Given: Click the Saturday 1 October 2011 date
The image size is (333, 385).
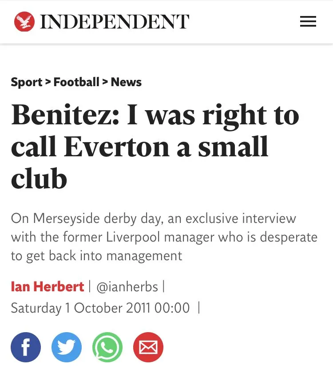Looking at the screenshot, I should [x=80, y=308].
